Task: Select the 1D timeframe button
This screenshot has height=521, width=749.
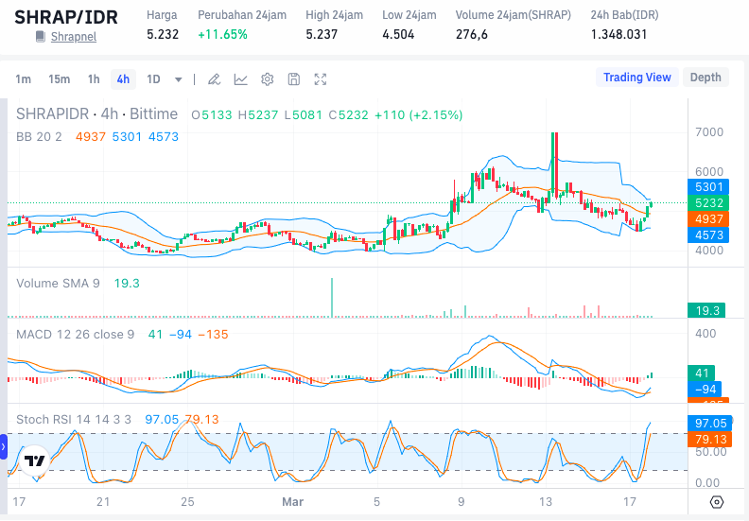Action: [x=153, y=79]
